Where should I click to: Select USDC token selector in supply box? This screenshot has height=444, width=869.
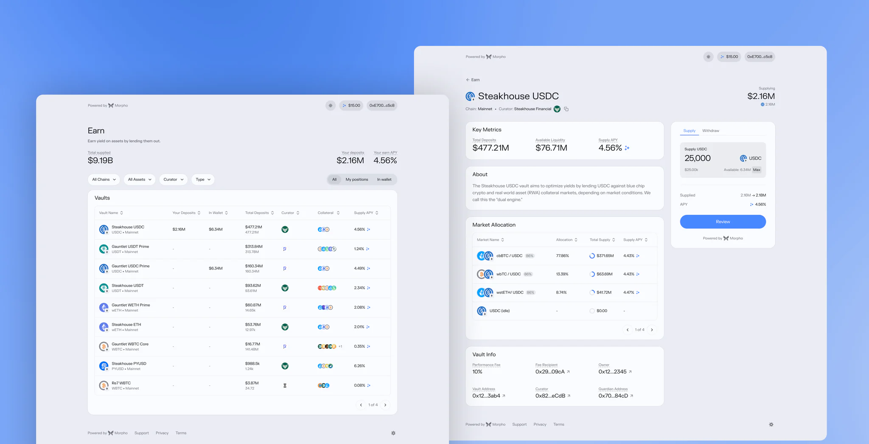(751, 158)
